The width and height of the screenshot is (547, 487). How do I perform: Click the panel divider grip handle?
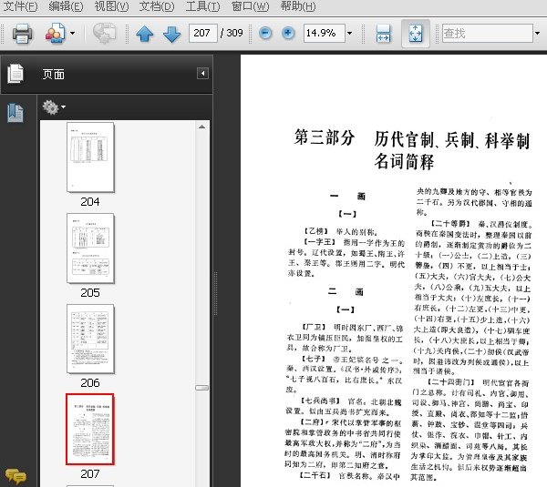tap(215, 294)
